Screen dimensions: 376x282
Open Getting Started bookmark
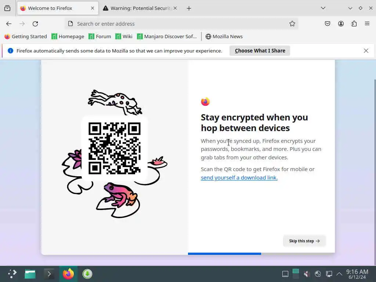26,36
